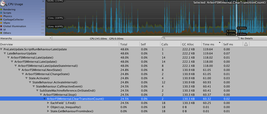Click the CPU Usage profiler icon

pyautogui.click(x=4, y=3)
